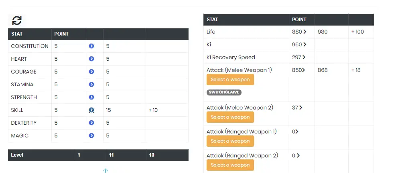Click SKILL arrow icon
Screen dimensions: 404x173
(91, 110)
